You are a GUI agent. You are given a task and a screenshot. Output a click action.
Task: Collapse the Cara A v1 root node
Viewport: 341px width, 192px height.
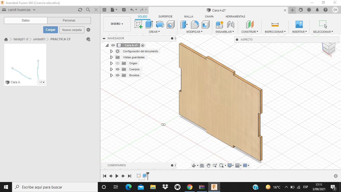pyautogui.click(x=107, y=45)
